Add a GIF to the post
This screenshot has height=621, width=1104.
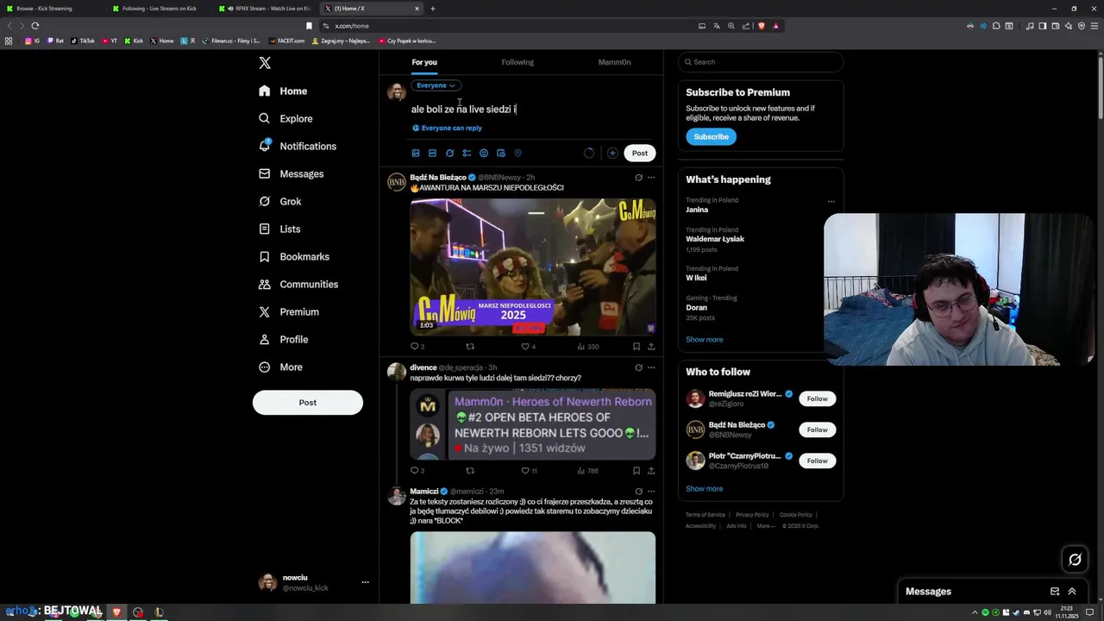(432, 153)
